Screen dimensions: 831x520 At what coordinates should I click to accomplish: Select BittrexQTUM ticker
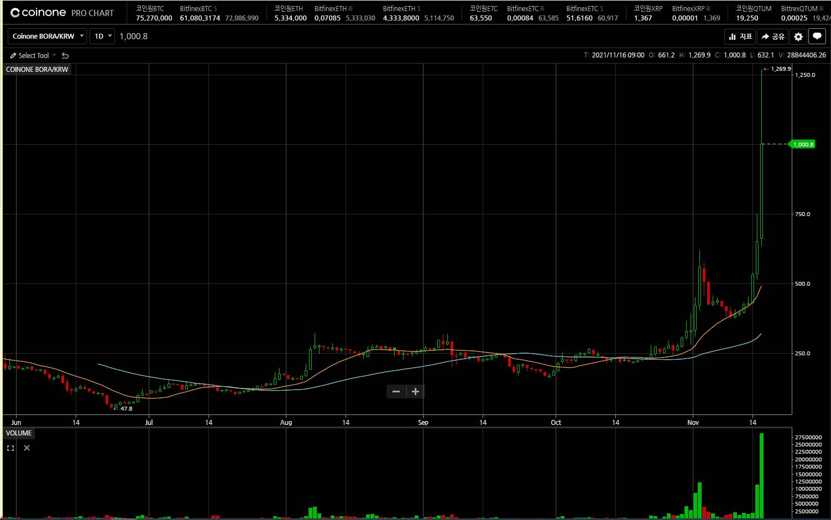coord(805,13)
